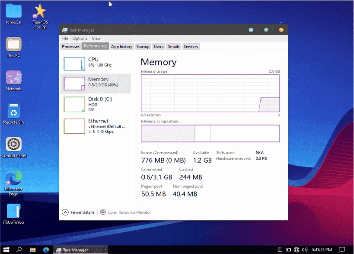Click the Disk 0 mini graph thumbnail
The image size is (354, 254).
(x=74, y=104)
